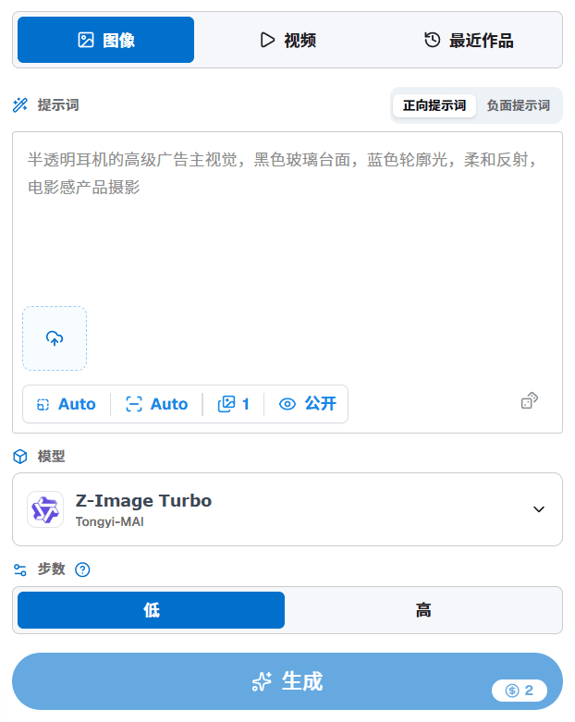The width and height of the screenshot is (575, 722).
Task: Select the 负面提示词 tab
Action: 518,105
